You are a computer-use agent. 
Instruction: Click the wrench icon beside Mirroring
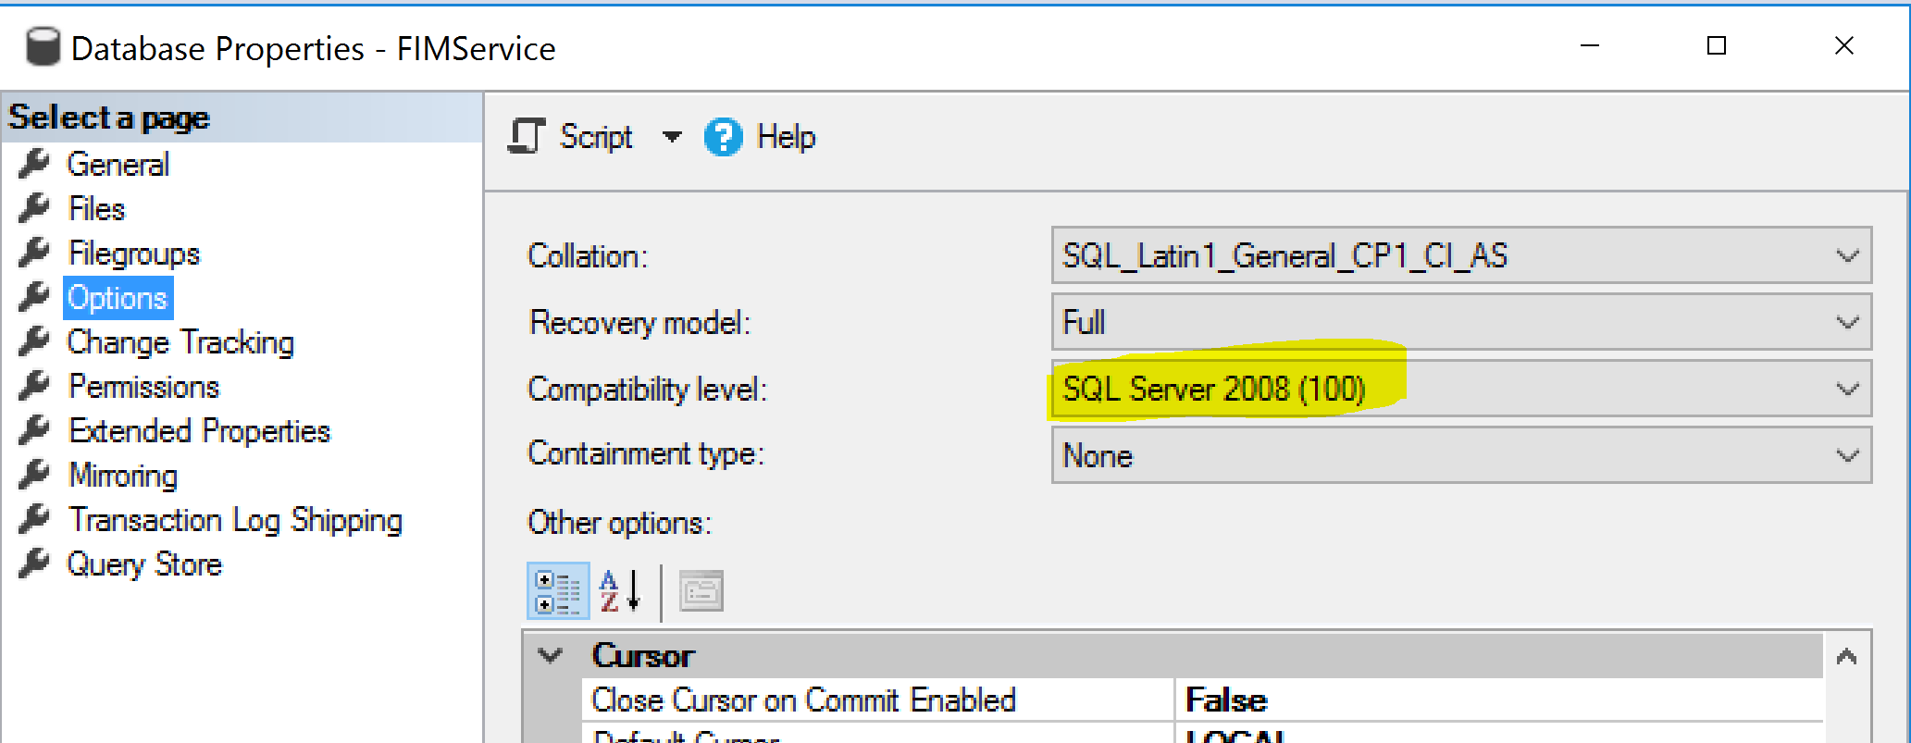coord(34,475)
